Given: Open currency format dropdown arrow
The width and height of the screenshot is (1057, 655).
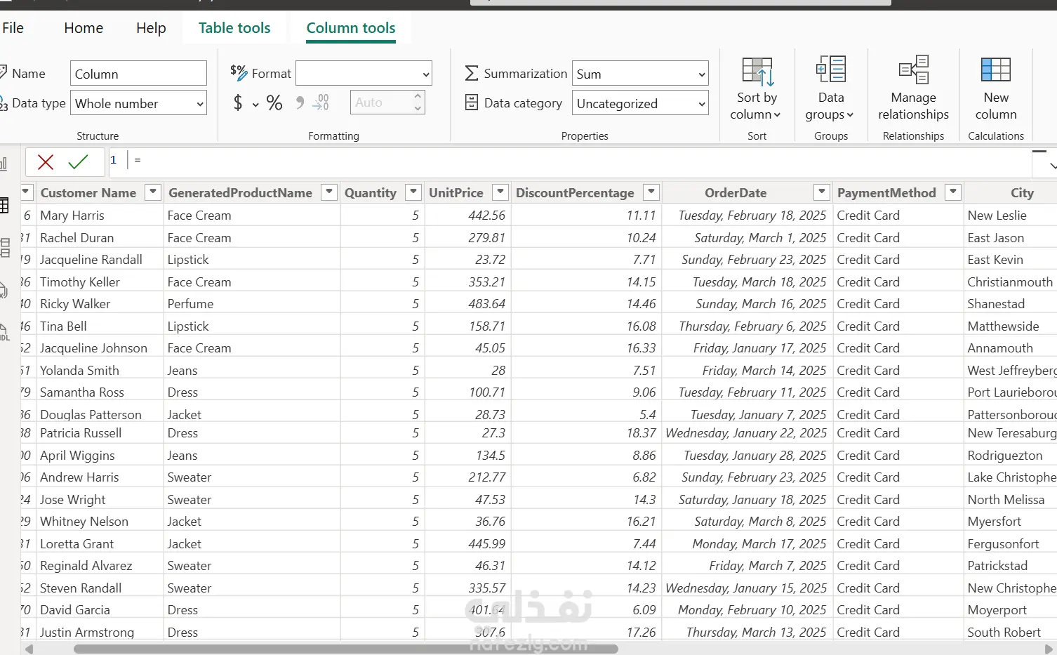Looking at the screenshot, I should pyautogui.click(x=255, y=105).
